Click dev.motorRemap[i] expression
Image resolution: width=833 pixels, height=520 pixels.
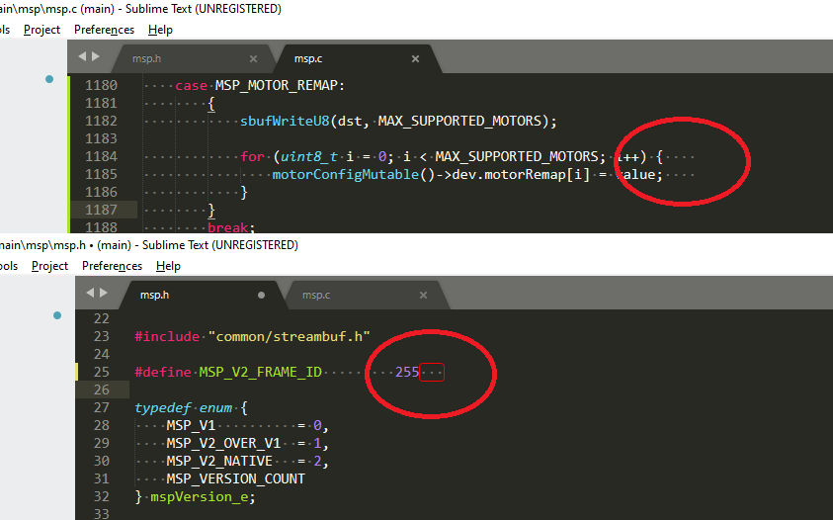coord(521,174)
